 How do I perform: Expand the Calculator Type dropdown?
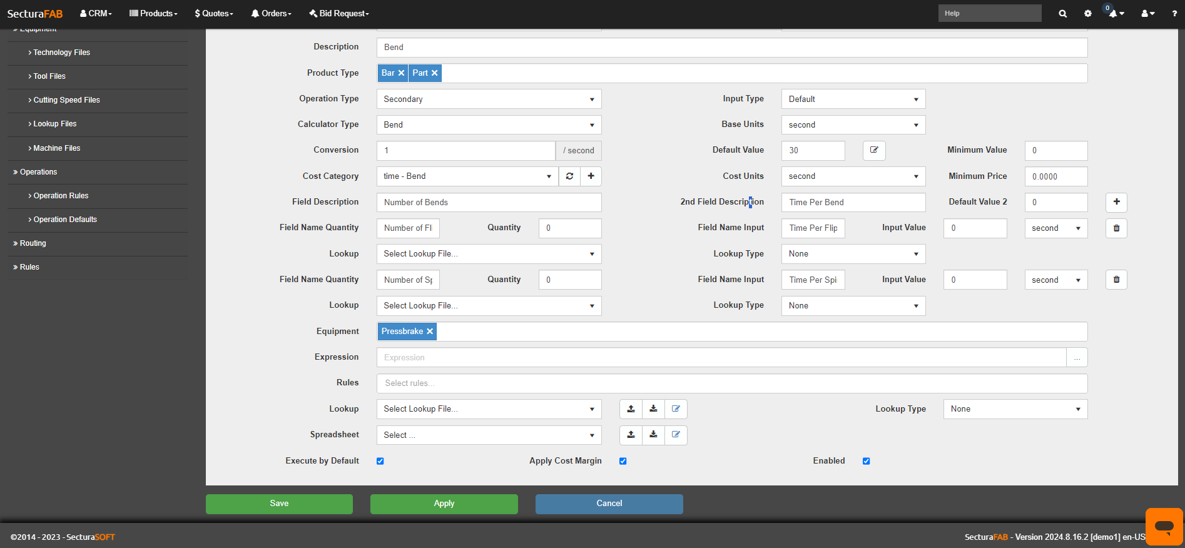coord(489,124)
